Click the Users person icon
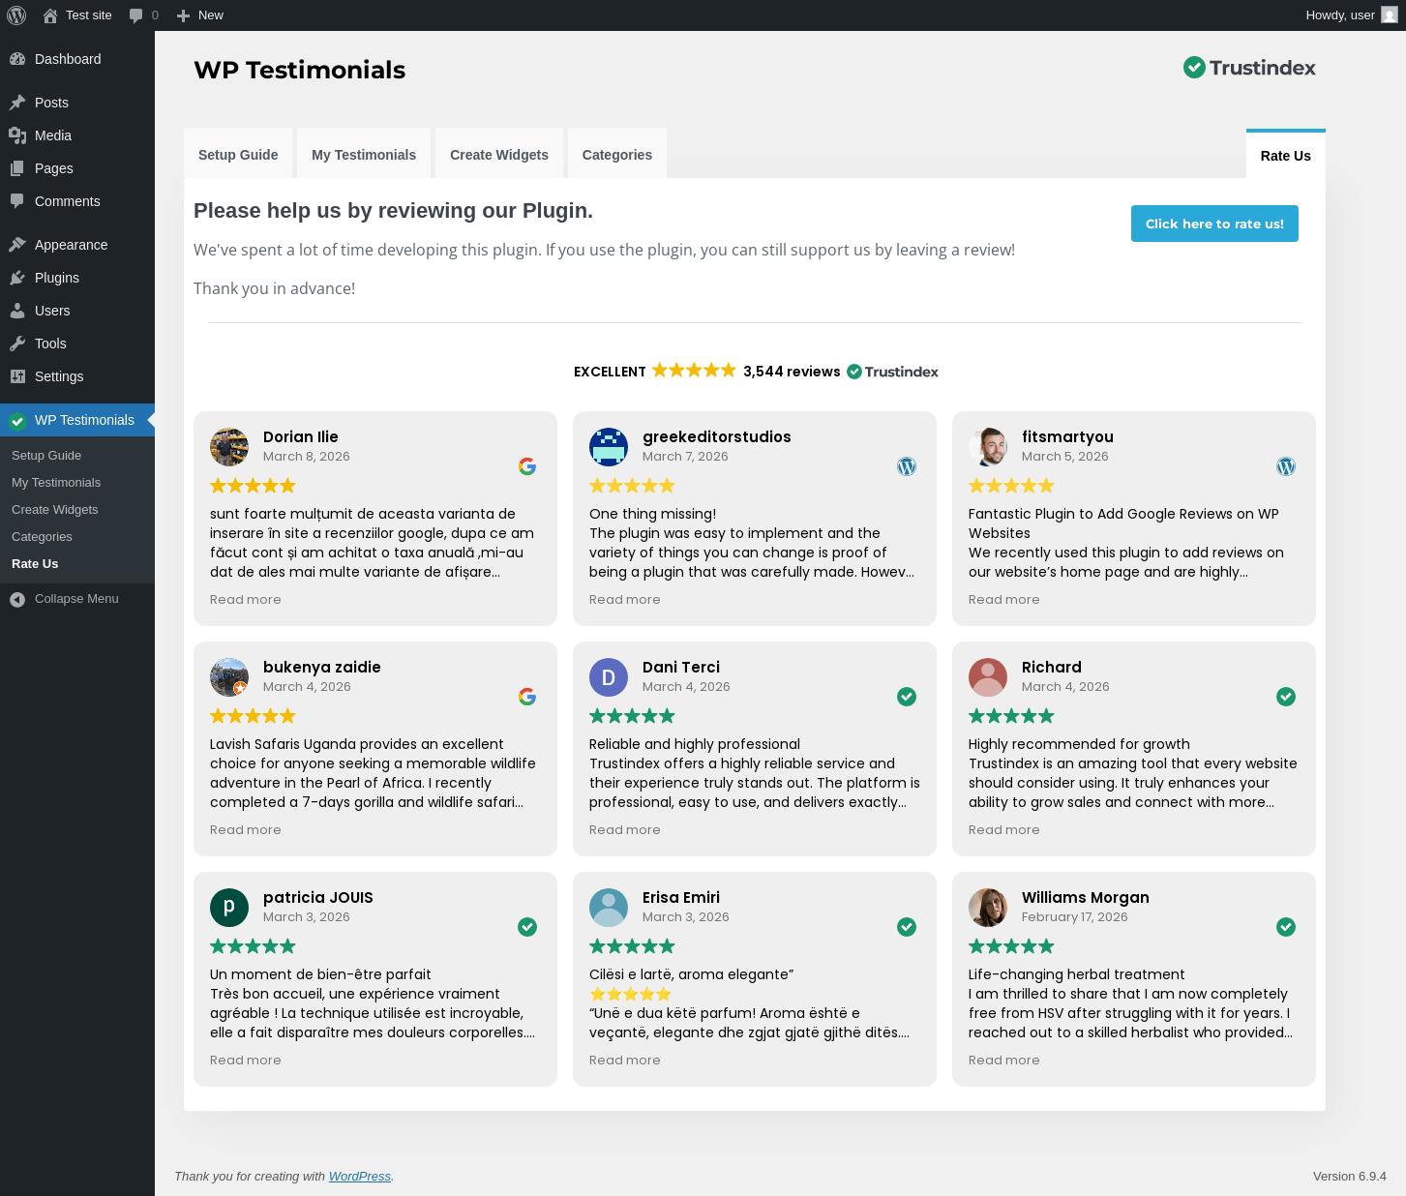This screenshot has width=1406, height=1196. [17, 311]
